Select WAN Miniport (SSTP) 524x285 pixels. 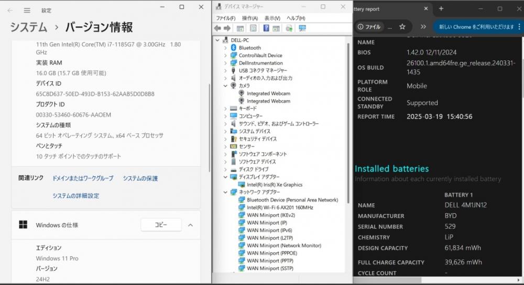click(x=270, y=268)
